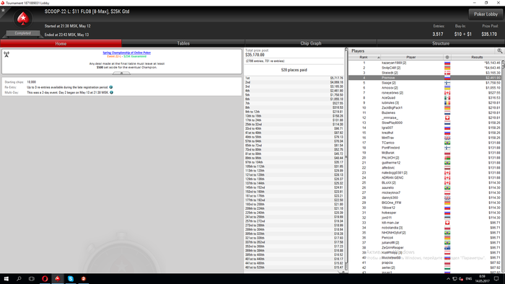Open Spring Championship of Online Poker link
The width and height of the screenshot is (505, 284).
tap(126, 53)
